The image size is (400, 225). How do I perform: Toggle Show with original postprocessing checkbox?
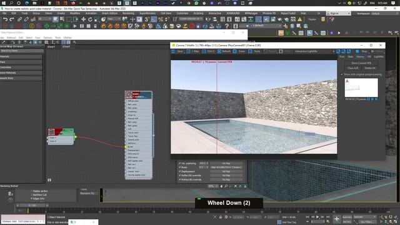(342, 74)
